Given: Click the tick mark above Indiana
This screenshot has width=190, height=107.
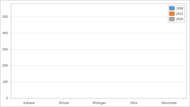Looking at the screenshot, I should tap(28, 99).
